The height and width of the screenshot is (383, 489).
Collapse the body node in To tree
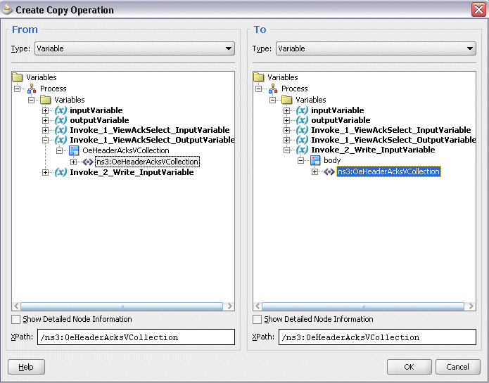tap(301, 161)
